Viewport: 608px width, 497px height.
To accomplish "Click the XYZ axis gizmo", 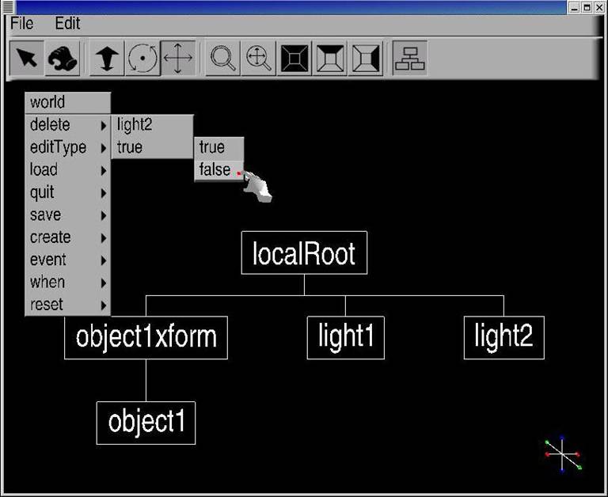I will pos(563,453).
